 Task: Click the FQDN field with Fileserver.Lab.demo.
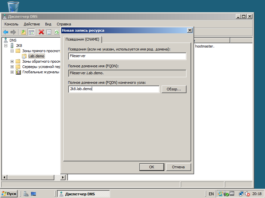point(127,73)
